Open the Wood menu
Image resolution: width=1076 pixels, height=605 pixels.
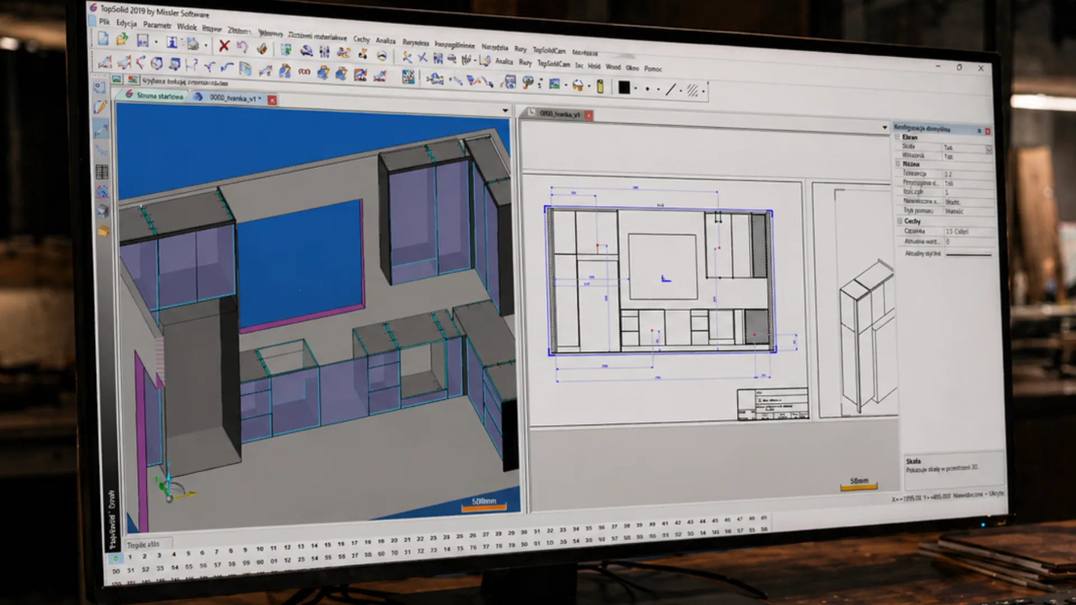click(613, 67)
